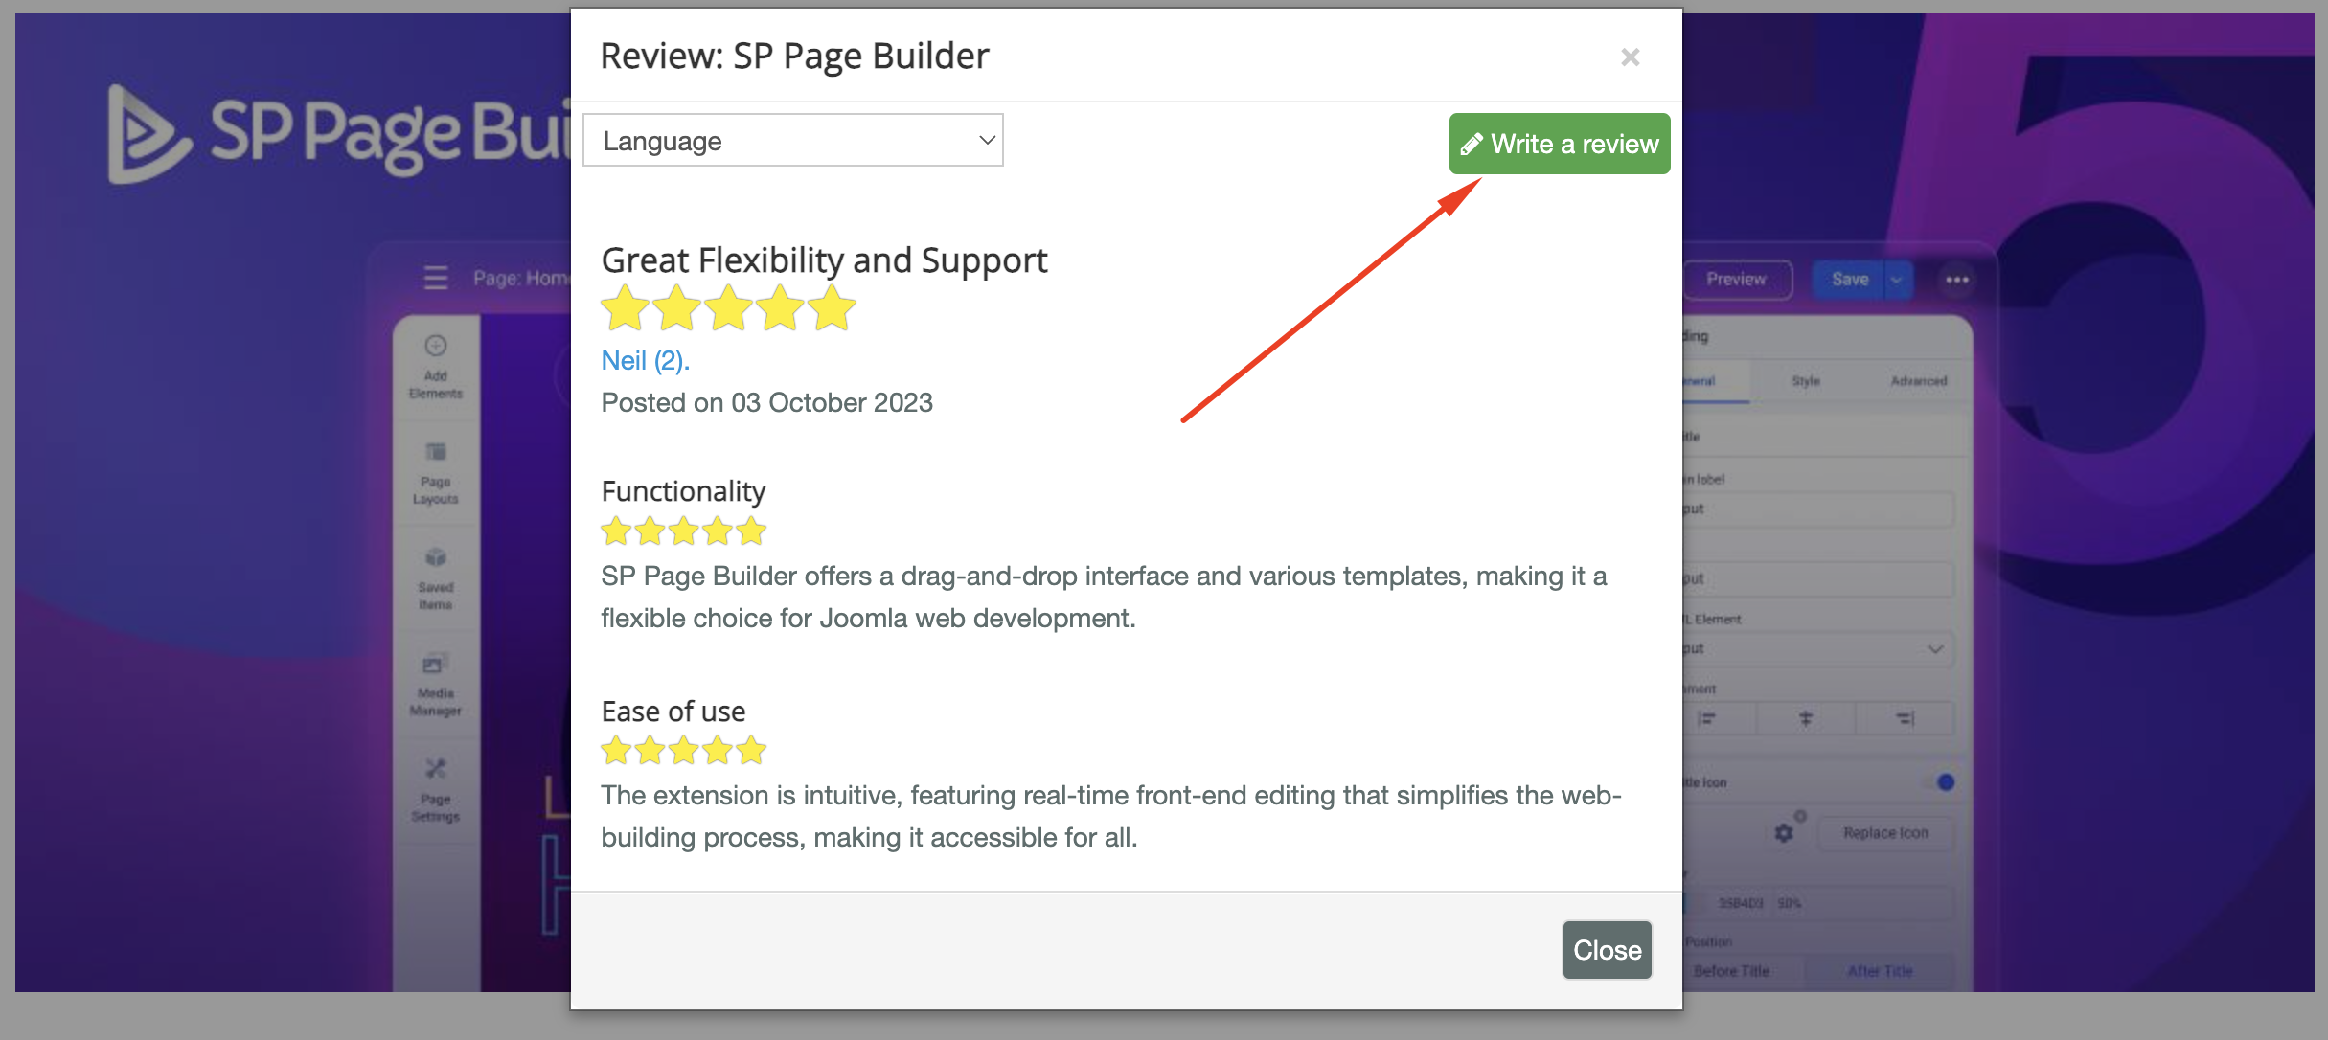Select center alignment option
This screenshot has height=1040, width=2328.
click(1806, 718)
